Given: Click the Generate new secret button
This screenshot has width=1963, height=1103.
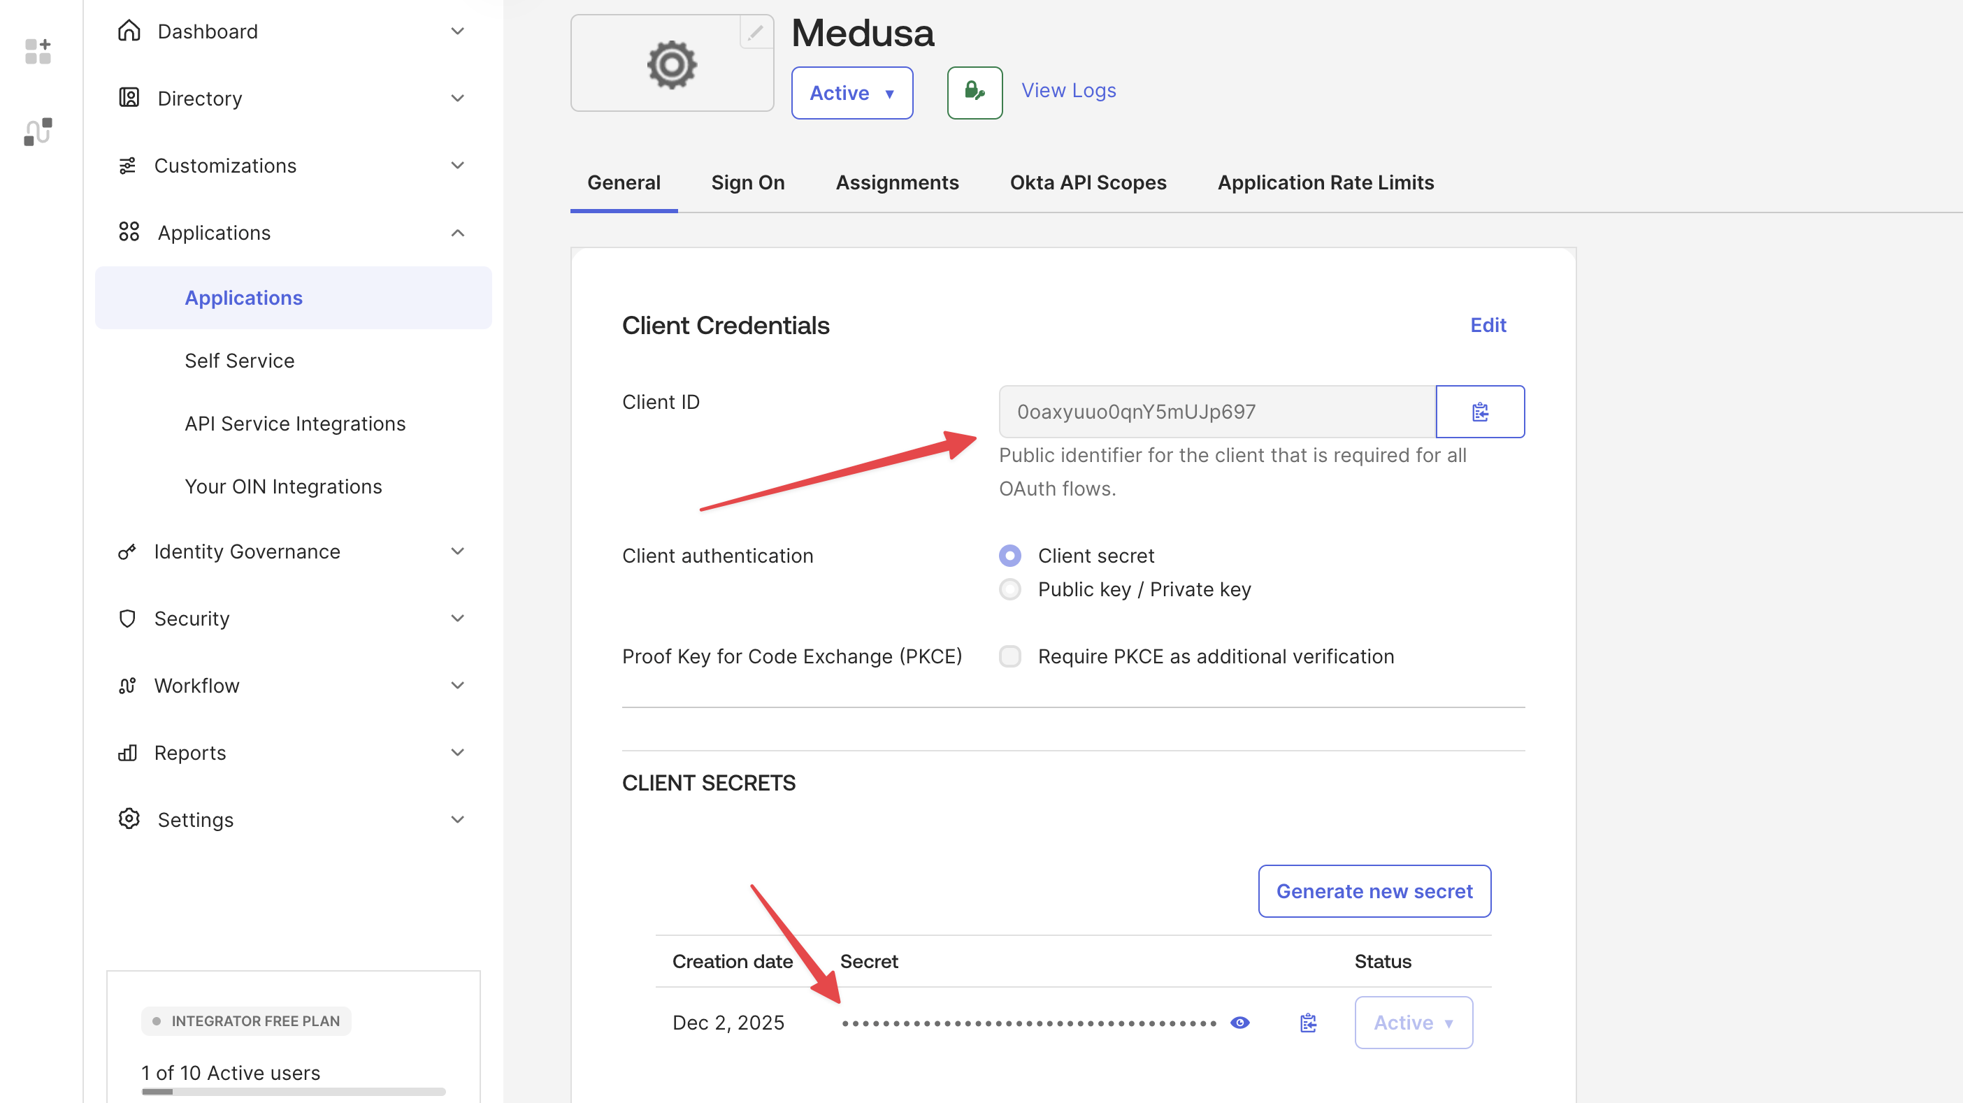Looking at the screenshot, I should coord(1374,891).
